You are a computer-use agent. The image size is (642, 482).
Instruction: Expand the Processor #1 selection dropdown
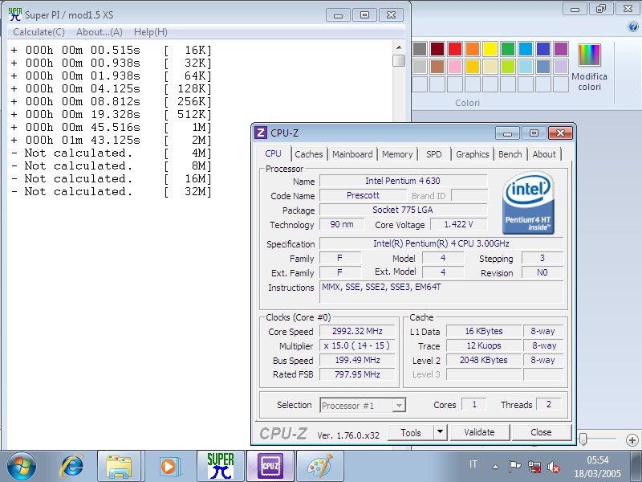tap(399, 406)
